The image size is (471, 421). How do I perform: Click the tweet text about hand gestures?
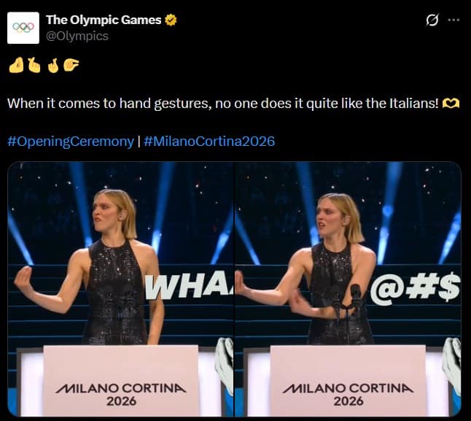coord(223,104)
